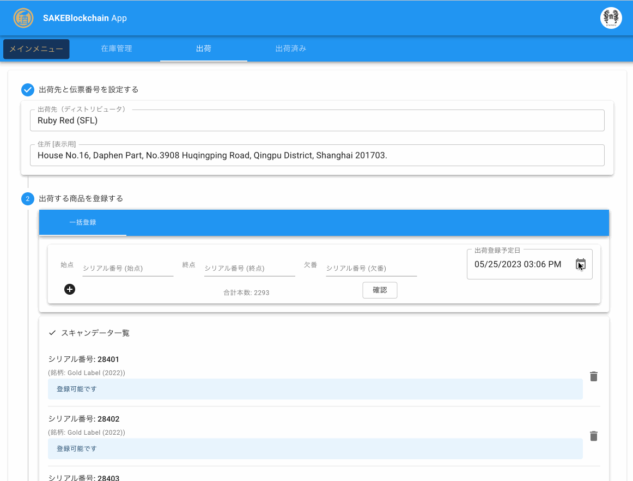633x481 pixels.
Task: Open the 出荷先 distributor dropdown
Action: (317, 121)
